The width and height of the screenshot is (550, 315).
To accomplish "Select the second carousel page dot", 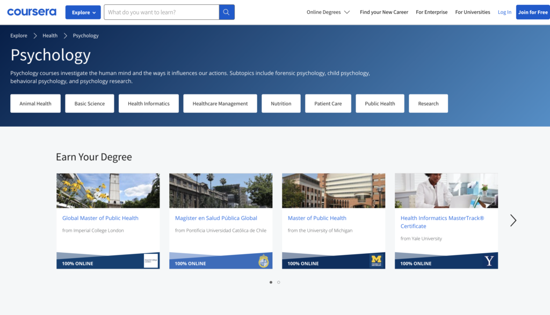I will (279, 282).
